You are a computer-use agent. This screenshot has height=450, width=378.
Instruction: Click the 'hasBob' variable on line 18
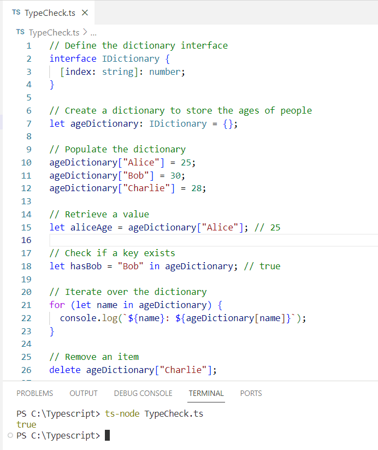[86, 266]
